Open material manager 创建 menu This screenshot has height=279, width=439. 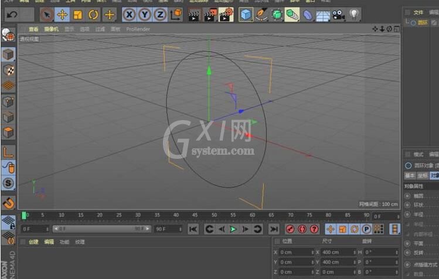pyautogui.click(x=33, y=241)
